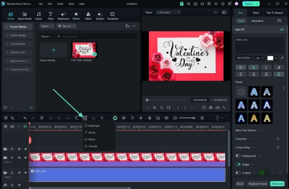The image size is (289, 189).
Task: Toggle the Background switch on
Action: [x=238, y=156]
